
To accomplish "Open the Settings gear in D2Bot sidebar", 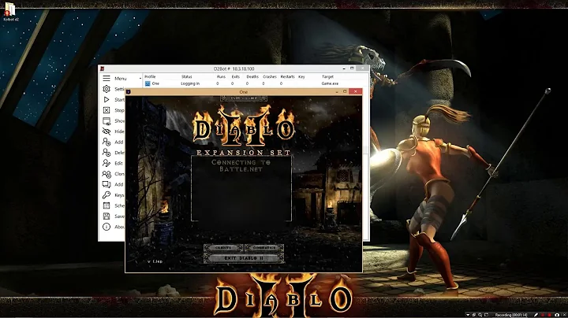I will (106, 89).
